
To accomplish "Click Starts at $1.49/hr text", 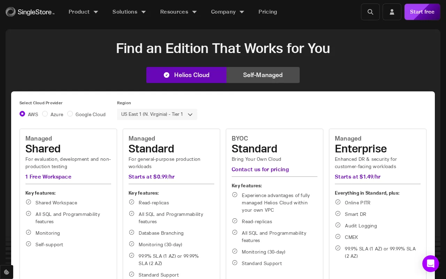I will 358,177.
